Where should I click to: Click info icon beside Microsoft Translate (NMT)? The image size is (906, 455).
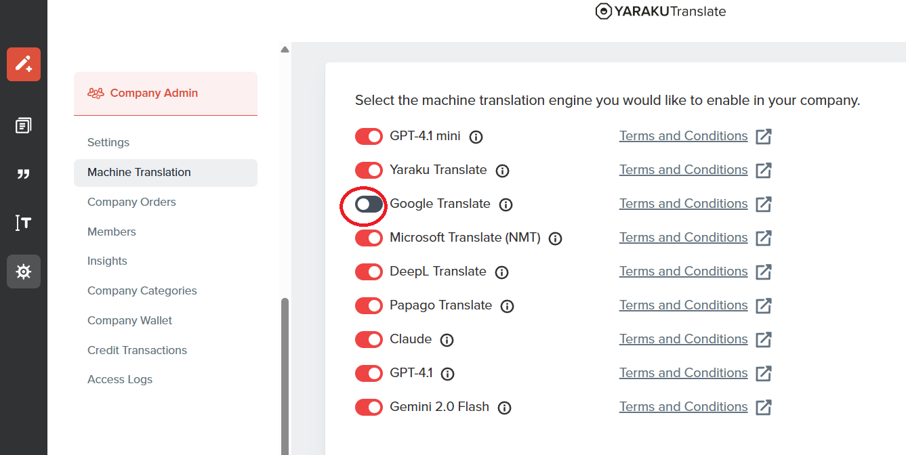point(556,238)
